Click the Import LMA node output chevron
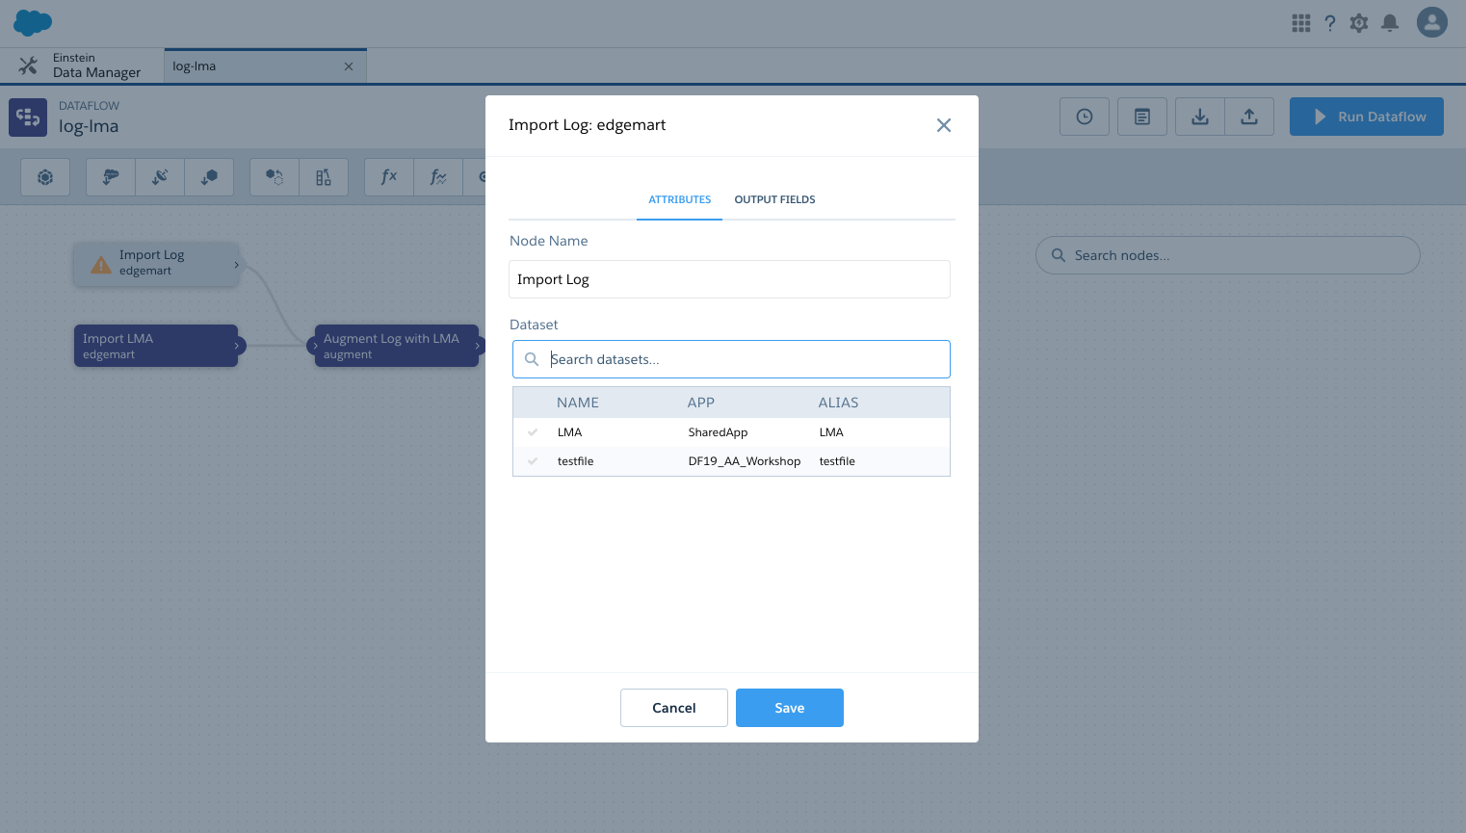Viewport: 1466px width, 833px height. [236, 346]
